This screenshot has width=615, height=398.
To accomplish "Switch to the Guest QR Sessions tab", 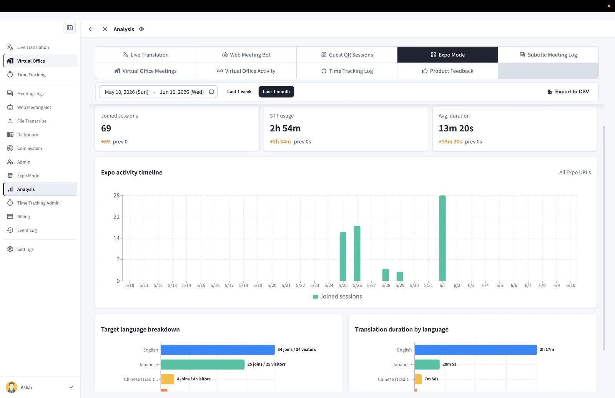I will 347,55.
